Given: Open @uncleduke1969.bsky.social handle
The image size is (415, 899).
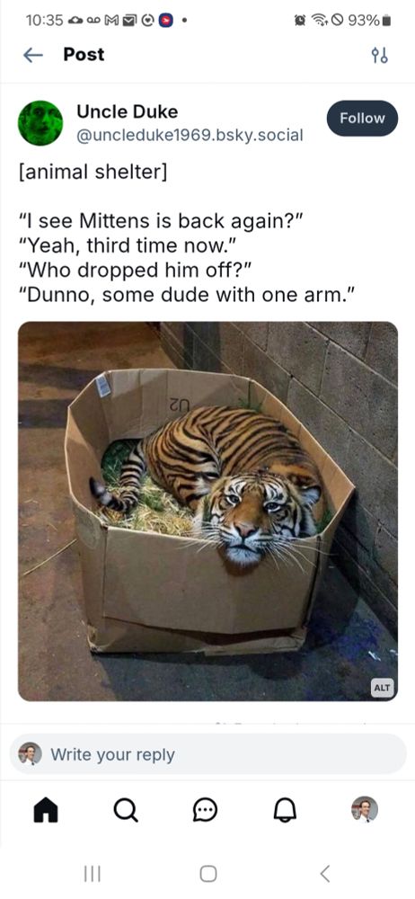Looking at the screenshot, I should tap(190, 136).
